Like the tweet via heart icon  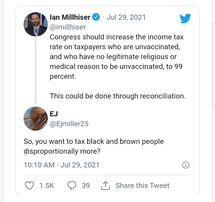click(x=29, y=186)
